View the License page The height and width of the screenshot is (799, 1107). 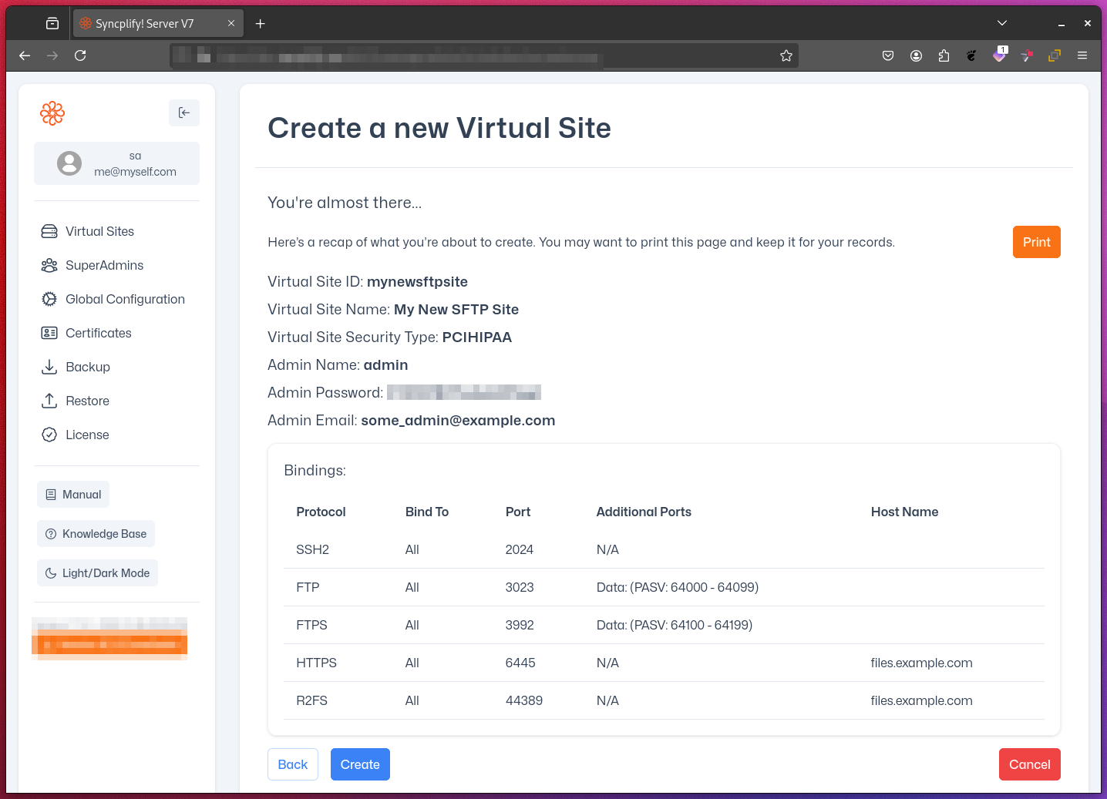pyautogui.click(x=87, y=435)
